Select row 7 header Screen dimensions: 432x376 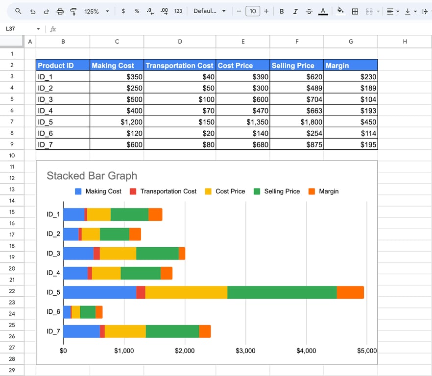12,121
